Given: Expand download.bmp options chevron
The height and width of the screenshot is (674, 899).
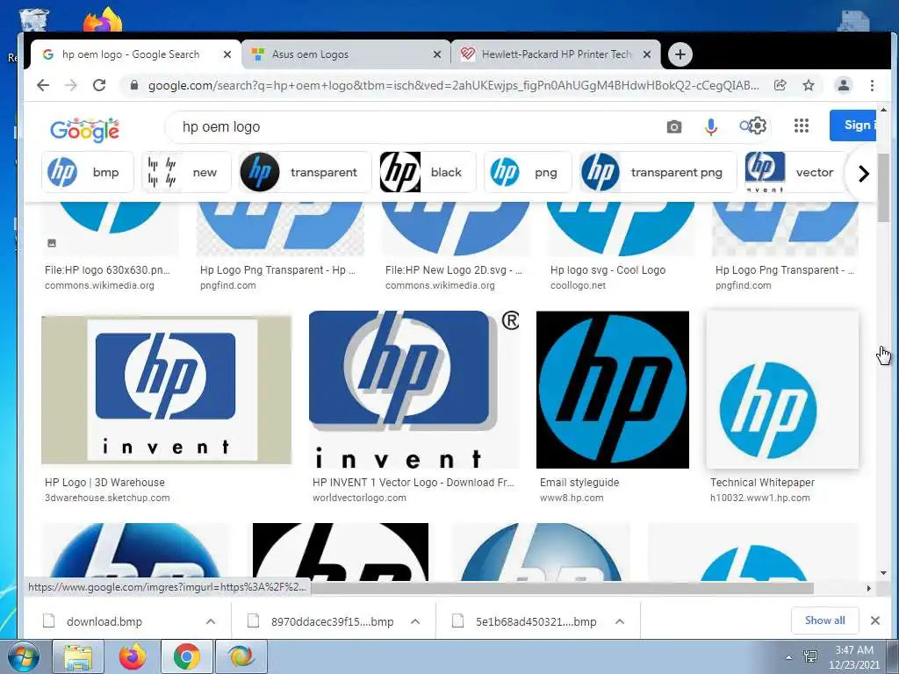Looking at the screenshot, I should point(211,621).
